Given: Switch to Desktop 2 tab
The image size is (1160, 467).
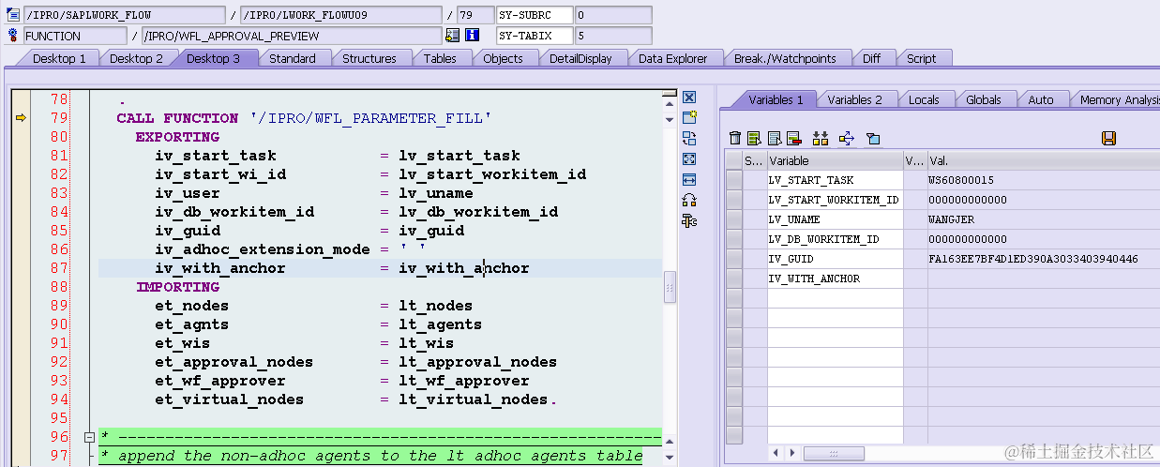Looking at the screenshot, I should point(136,58).
